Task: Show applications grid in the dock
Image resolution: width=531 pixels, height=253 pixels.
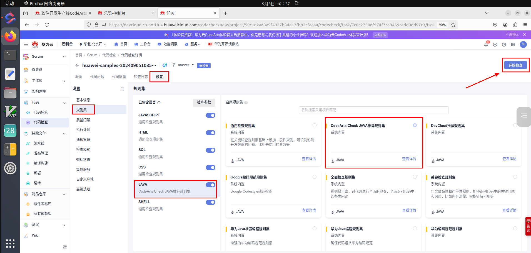Action: [x=10, y=243]
